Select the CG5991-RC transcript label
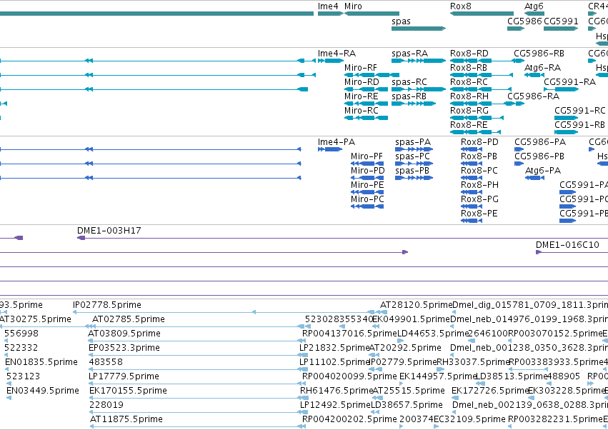 click(x=579, y=111)
